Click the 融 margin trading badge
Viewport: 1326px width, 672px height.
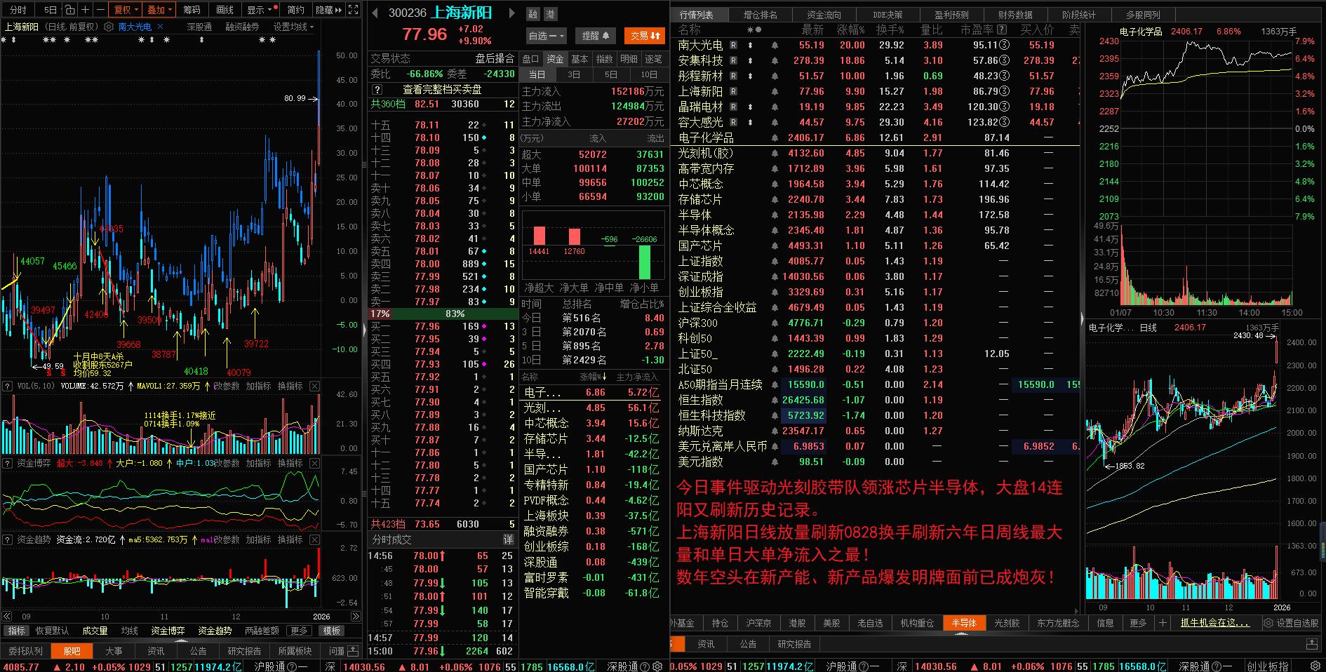[x=533, y=14]
